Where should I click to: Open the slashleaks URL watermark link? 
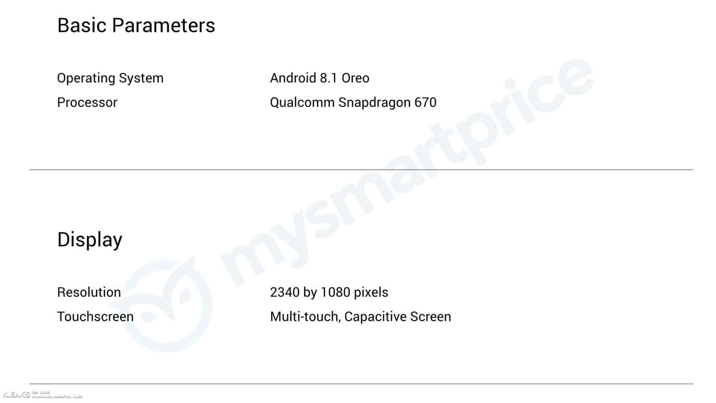57,397
